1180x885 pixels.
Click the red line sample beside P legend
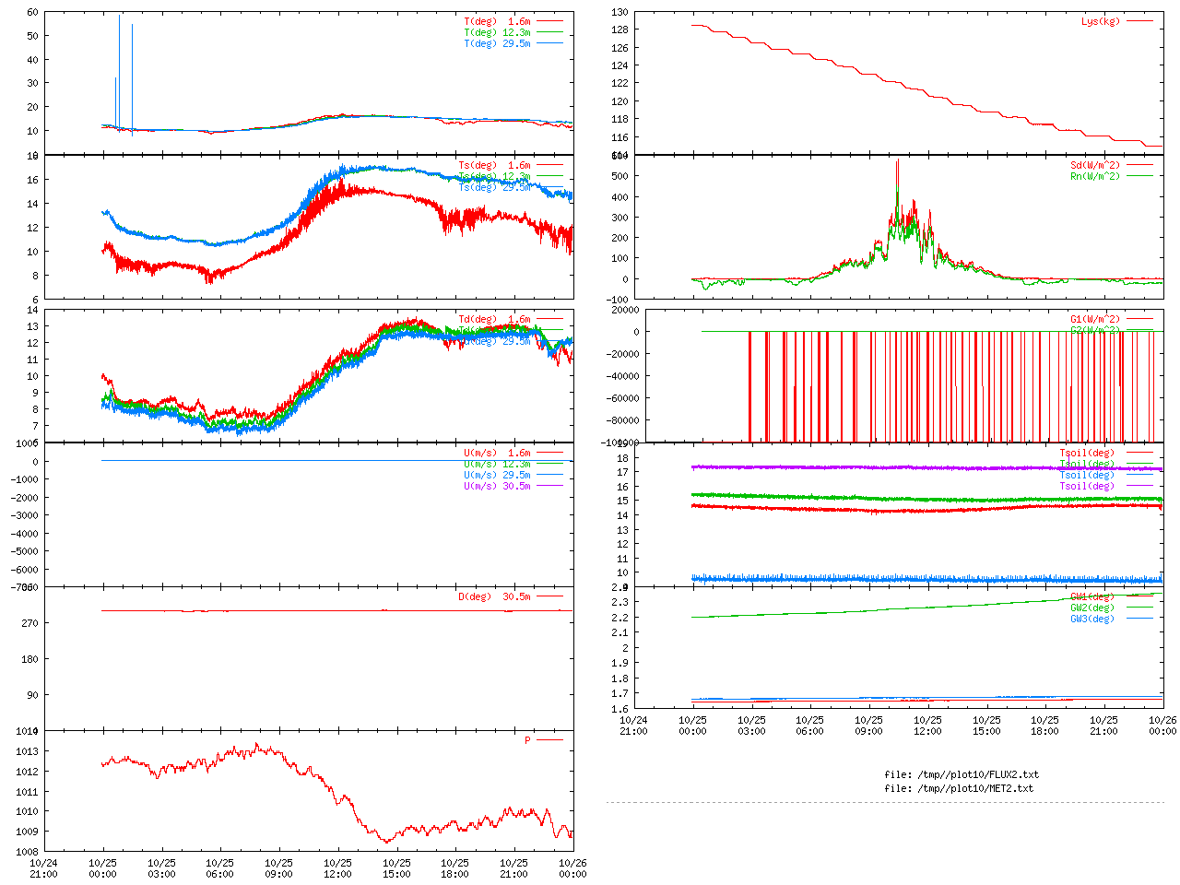[x=549, y=740]
